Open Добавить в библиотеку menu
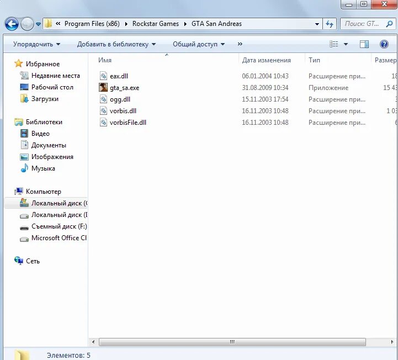398x360 pixels. pos(116,44)
